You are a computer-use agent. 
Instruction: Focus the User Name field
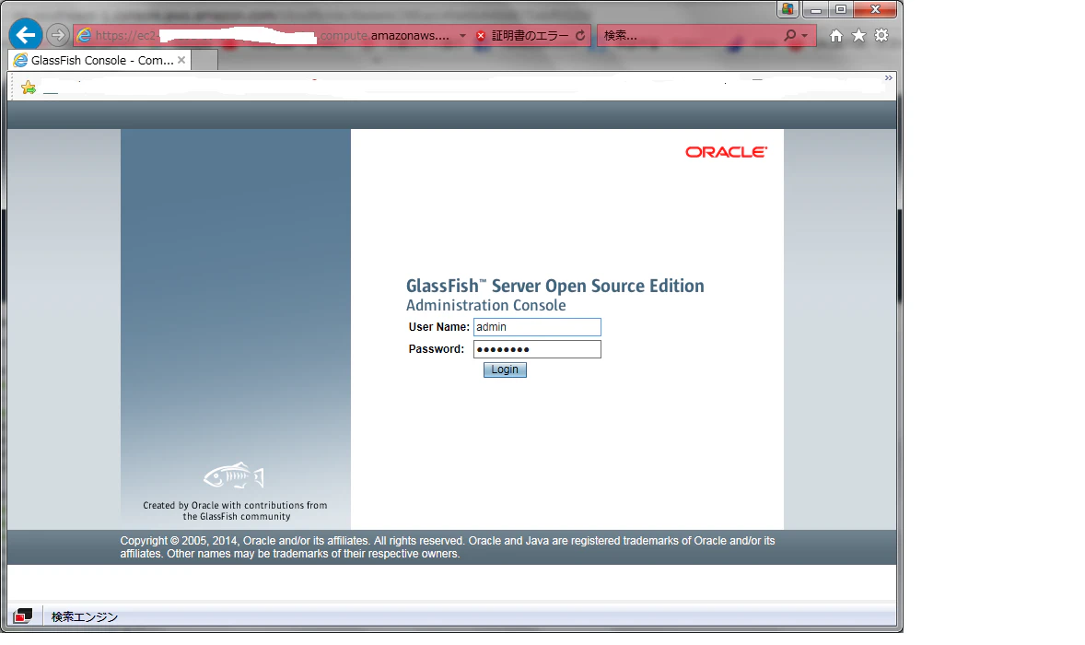[x=537, y=327]
